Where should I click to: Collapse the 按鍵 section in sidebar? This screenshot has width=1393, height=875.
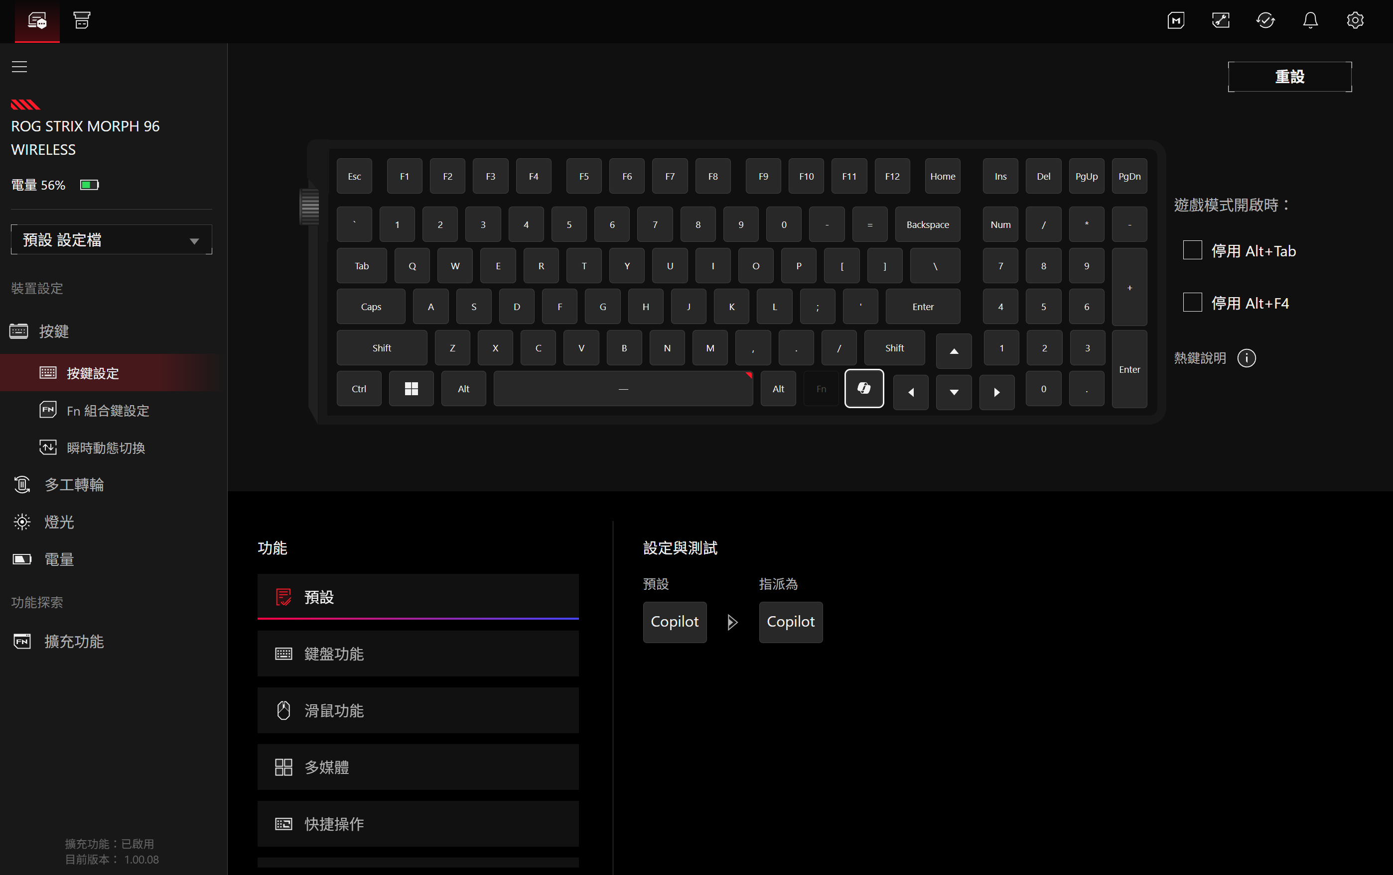click(53, 331)
